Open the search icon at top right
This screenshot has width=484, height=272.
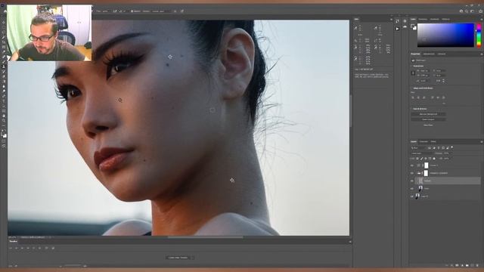[x=467, y=11]
